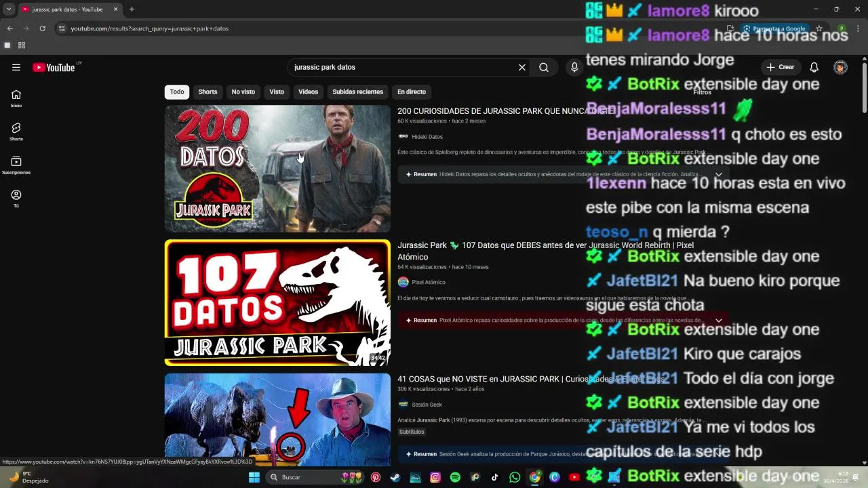Image resolution: width=868 pixels, height=488 pixels.
Task: Open Pinterest from the taskbar
Action: point(376,477)
